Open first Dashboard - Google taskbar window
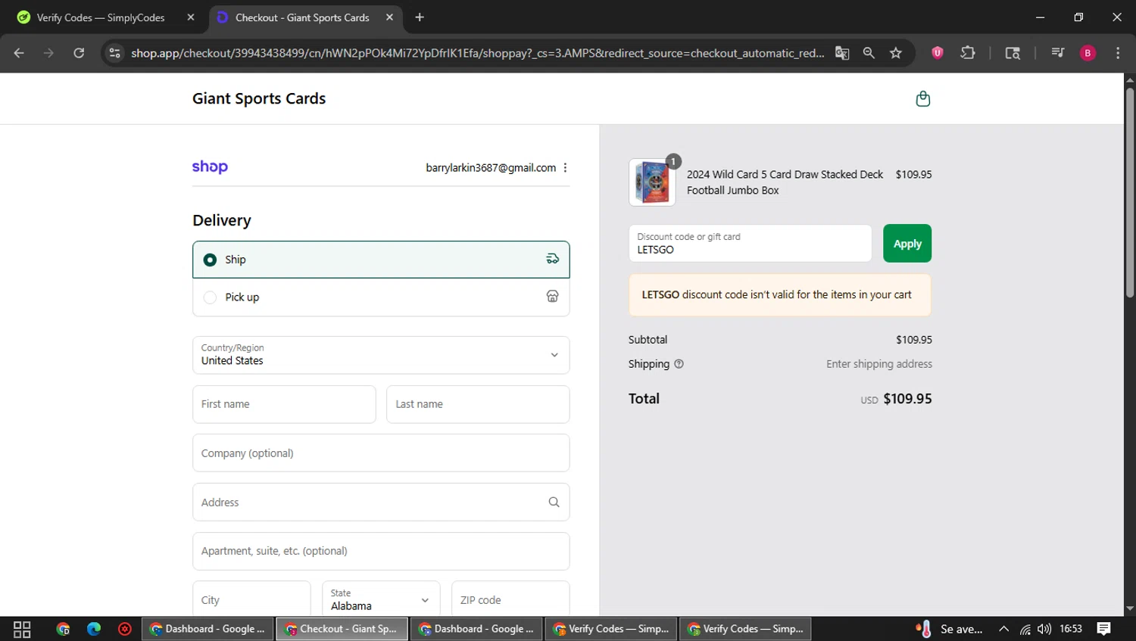This screenshot has width=1136, height=641. coord(208,629)
